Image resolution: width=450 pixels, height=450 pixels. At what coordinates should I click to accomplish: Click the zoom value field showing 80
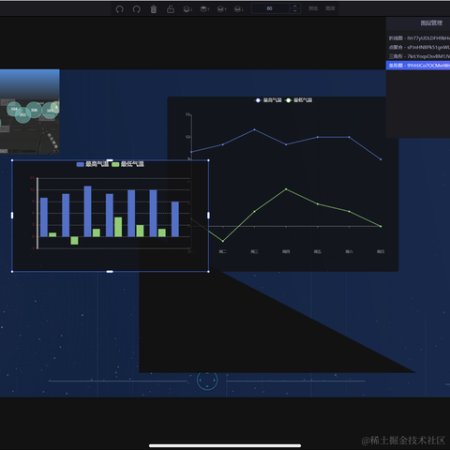270,8
